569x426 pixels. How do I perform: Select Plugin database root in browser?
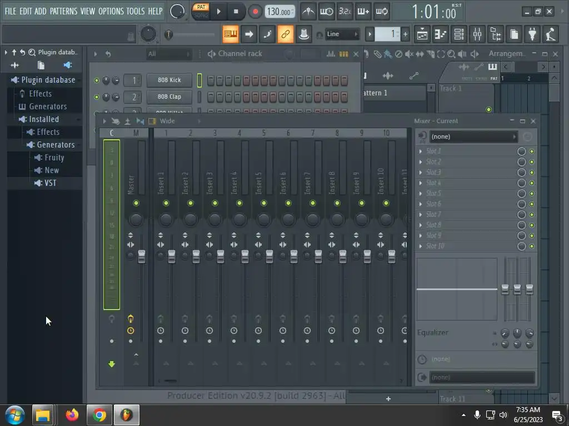(44, 80)
